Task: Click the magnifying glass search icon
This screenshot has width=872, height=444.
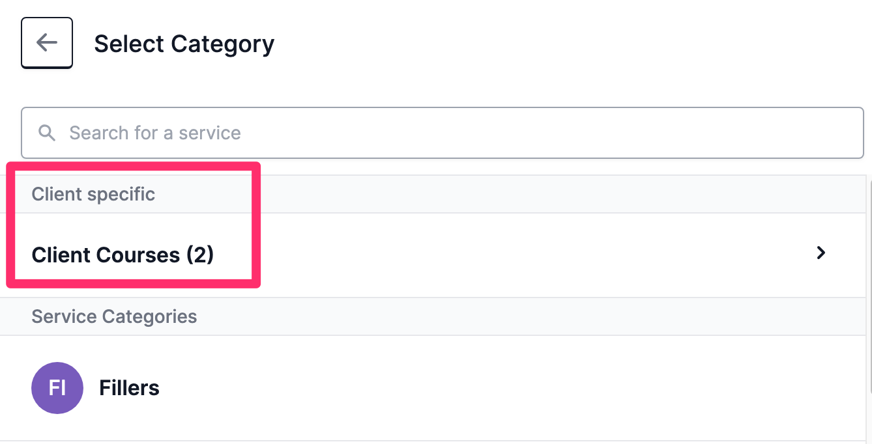Action: click(x=47, y=133)
